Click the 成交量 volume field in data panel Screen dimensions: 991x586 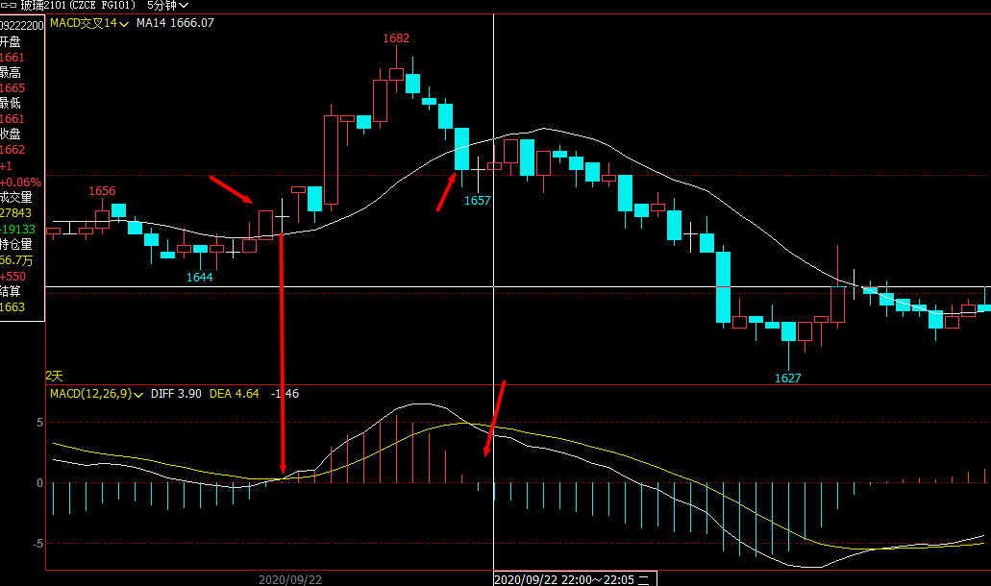pos(15,198)
